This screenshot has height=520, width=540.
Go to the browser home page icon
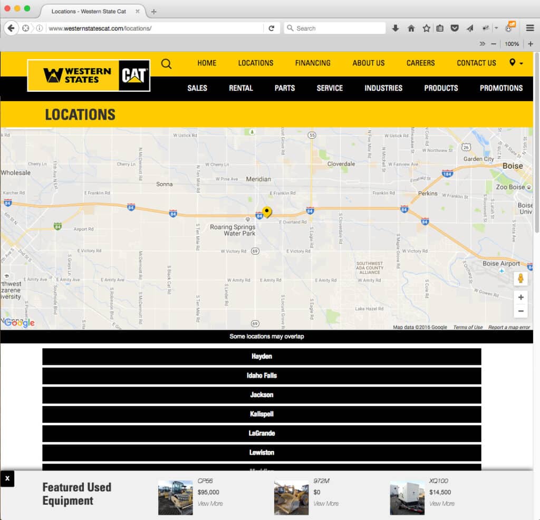[x=411, y=28]
